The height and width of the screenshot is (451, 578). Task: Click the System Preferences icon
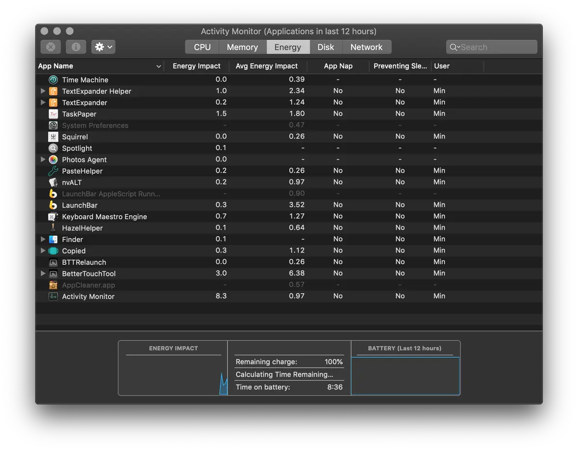[x=53, y=125]
